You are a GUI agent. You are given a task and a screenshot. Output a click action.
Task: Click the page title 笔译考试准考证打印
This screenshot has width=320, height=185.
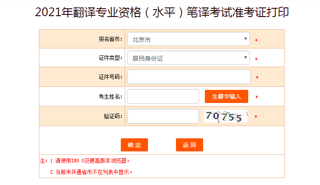tap(238, 12)
